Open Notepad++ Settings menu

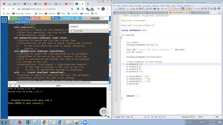pyautogui.click(x=155, y=6)
